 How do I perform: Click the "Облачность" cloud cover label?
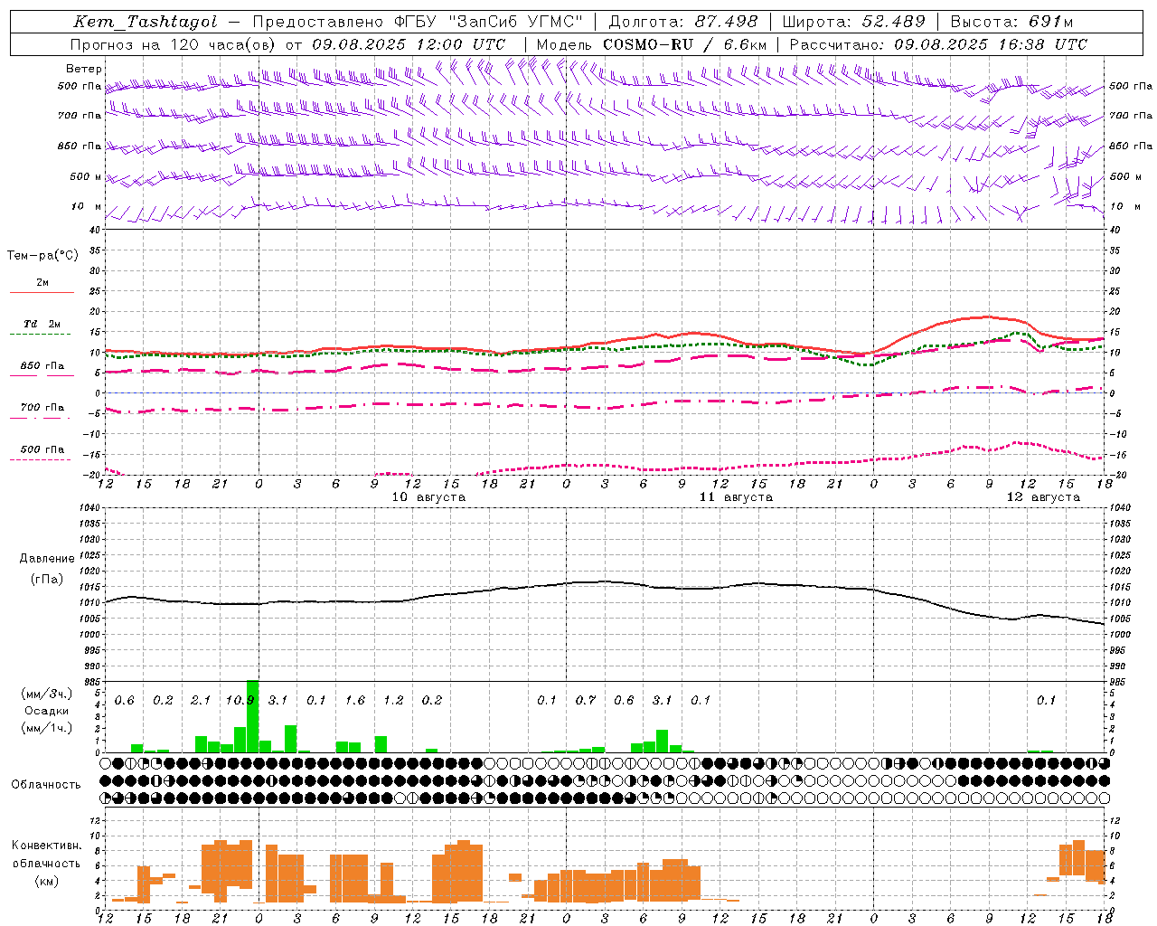pyautogui.click(x=46, y=785)
